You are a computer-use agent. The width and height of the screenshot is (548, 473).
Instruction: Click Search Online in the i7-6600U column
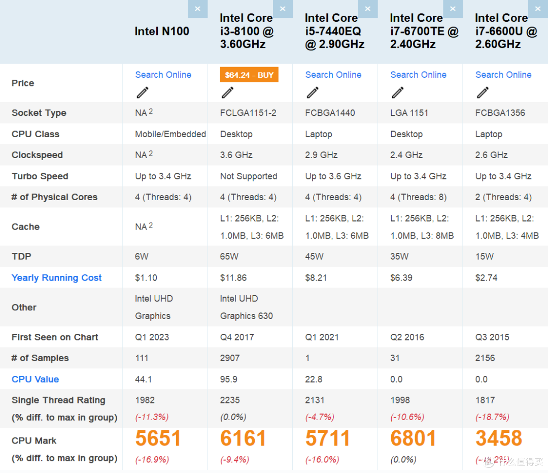503,75
